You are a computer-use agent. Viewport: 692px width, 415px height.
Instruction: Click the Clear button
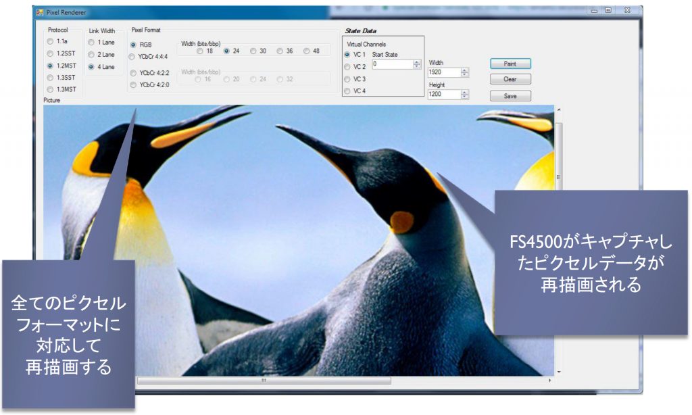pyautogui.click(x=510, y=80)
